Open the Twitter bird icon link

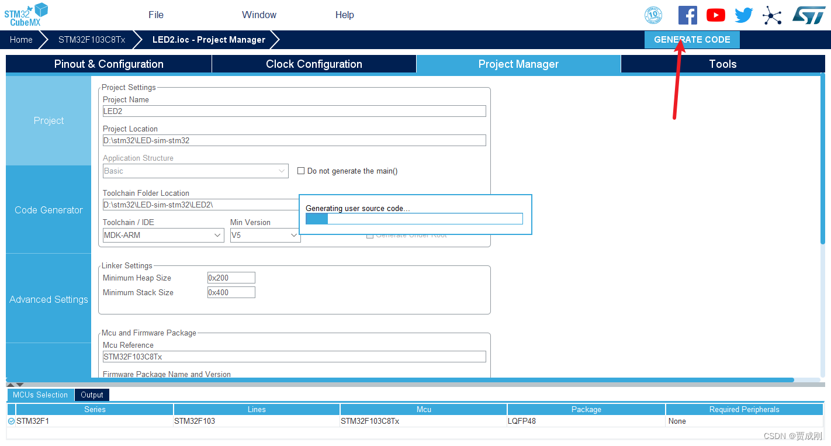point(743,15)
